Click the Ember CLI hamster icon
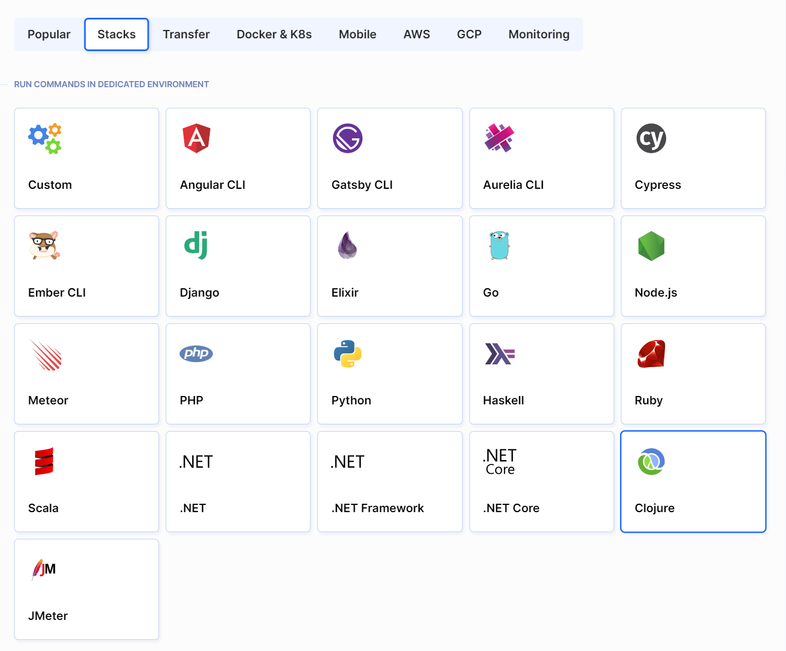The image size is (786, 651). [x=44, y=246]
